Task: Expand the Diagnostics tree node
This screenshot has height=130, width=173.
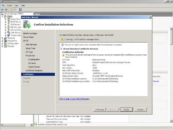Action: (2, 41)
